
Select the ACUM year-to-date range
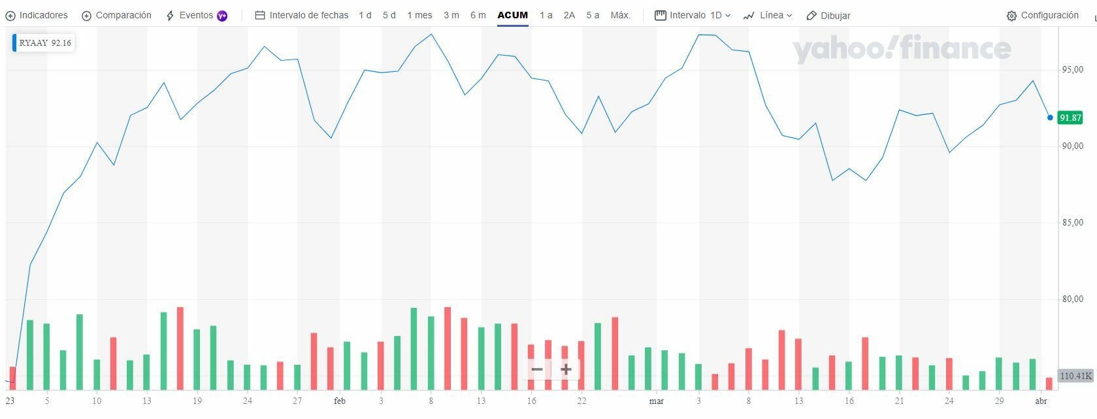click(x=512, y=15)
